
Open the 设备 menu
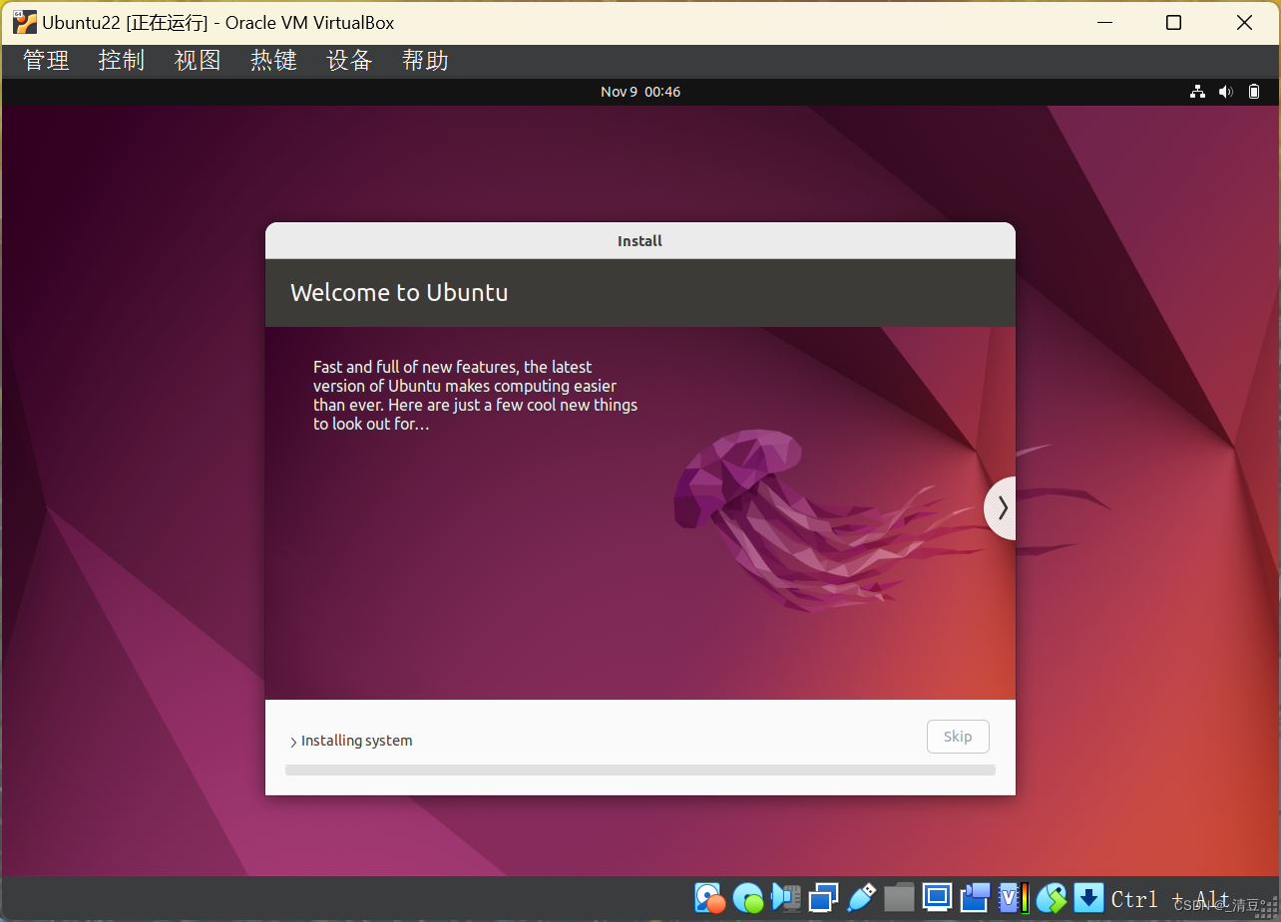349,61
